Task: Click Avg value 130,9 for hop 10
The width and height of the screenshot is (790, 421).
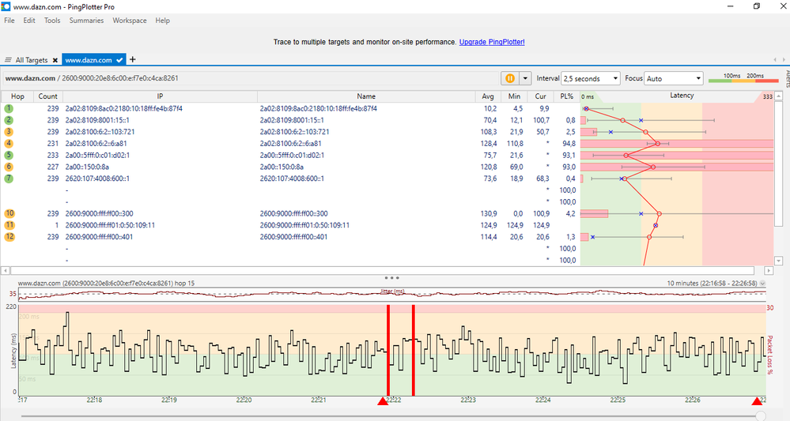Action: pos(489,214)
